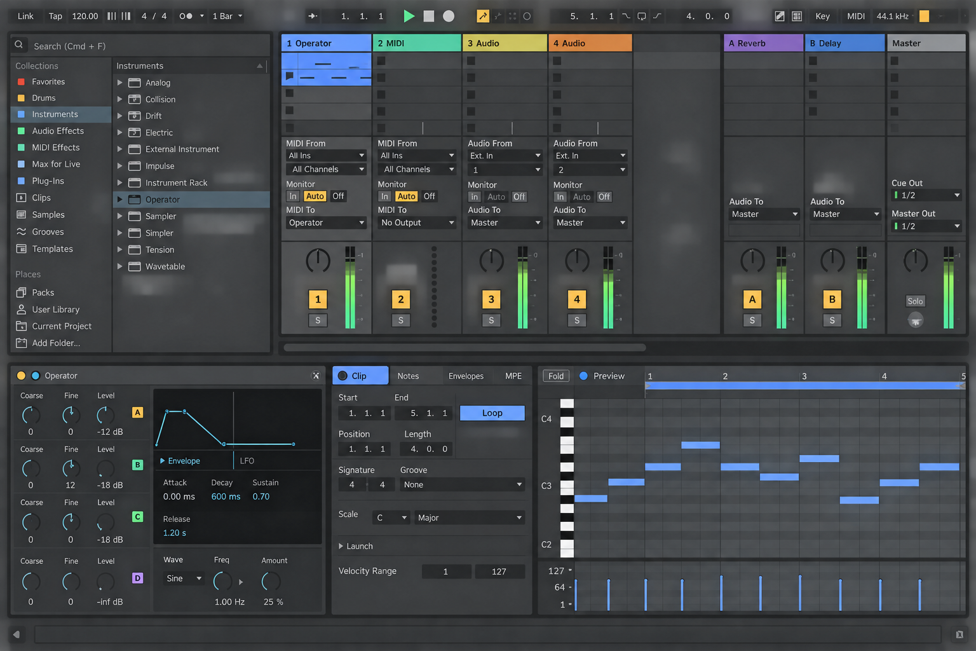
Task: Expand the Wavetable folder
Action: (x=119, y=266)
